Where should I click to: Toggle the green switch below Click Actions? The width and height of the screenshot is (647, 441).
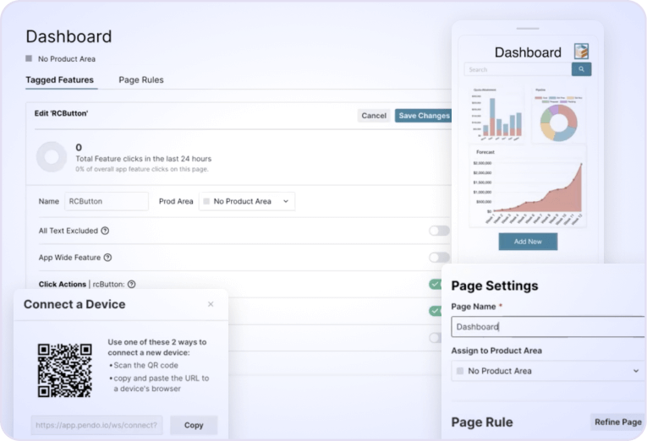click(x=436, y=311)
